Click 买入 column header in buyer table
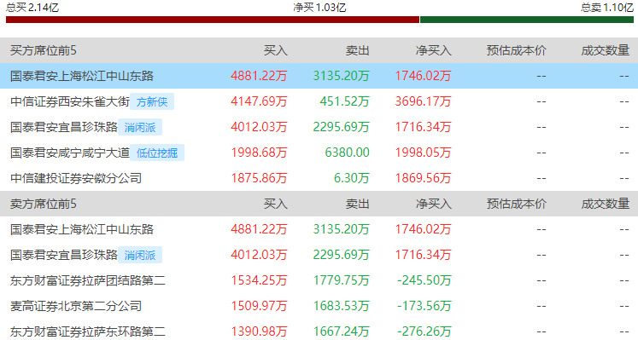 (276, 50)
